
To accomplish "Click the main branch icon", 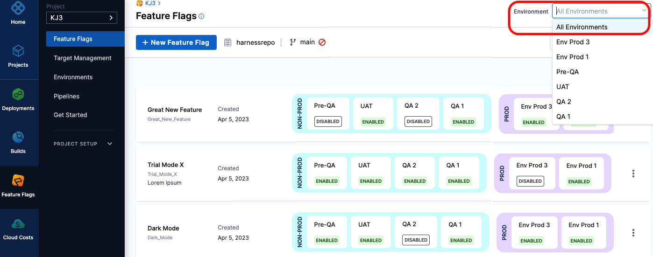I will coord(293,42).
